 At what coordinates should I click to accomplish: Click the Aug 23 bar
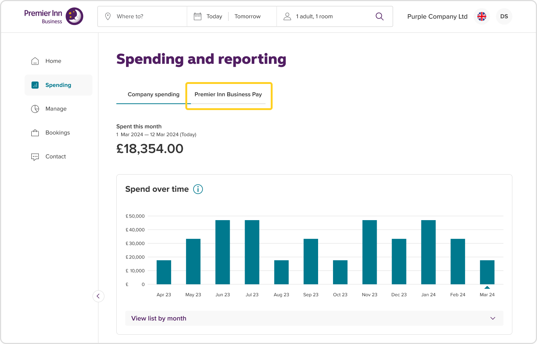click(x=282, y=272)
